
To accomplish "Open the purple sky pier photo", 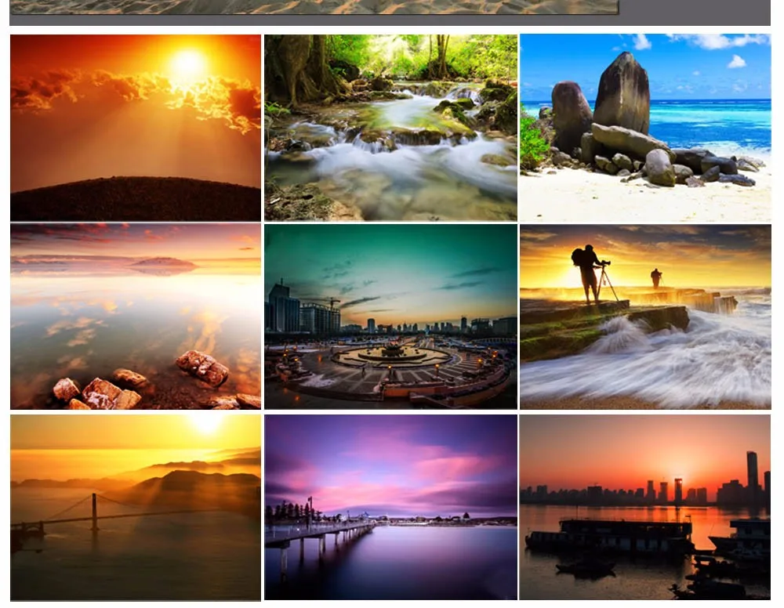I will [x=390, y=508].
